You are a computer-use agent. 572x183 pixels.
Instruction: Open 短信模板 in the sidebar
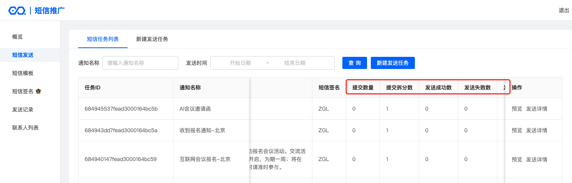coord(23,73)
